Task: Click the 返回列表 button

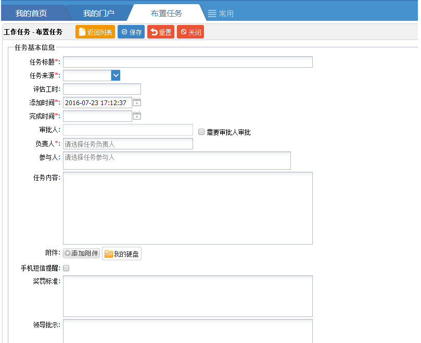Action: [95, 32]
